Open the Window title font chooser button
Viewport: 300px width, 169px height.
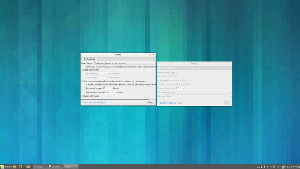[x=182, y=84]
